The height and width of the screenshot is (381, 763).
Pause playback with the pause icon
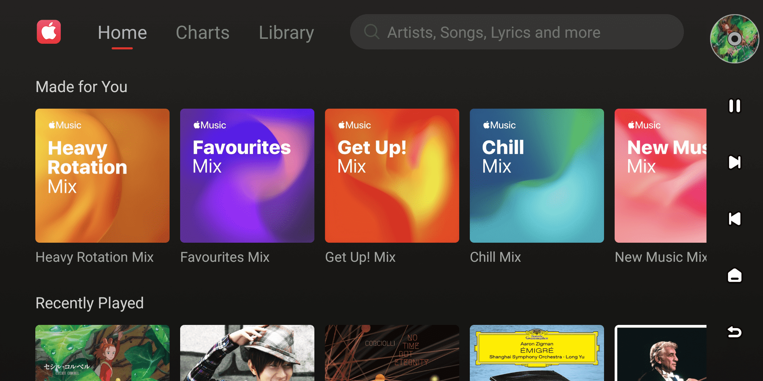(734, 106)
